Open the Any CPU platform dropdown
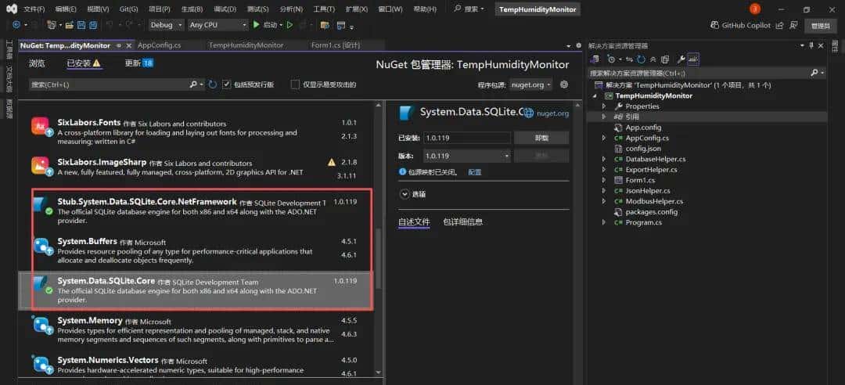This screenshot has height=385, width=845. (218, 25)
